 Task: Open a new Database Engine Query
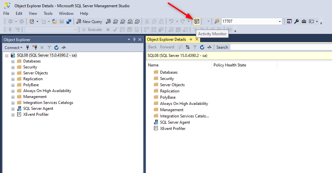(x=108, y=21)
